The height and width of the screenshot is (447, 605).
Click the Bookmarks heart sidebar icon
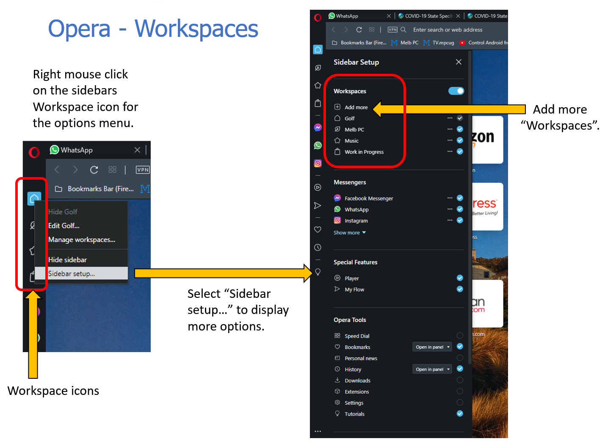[318, 229]
